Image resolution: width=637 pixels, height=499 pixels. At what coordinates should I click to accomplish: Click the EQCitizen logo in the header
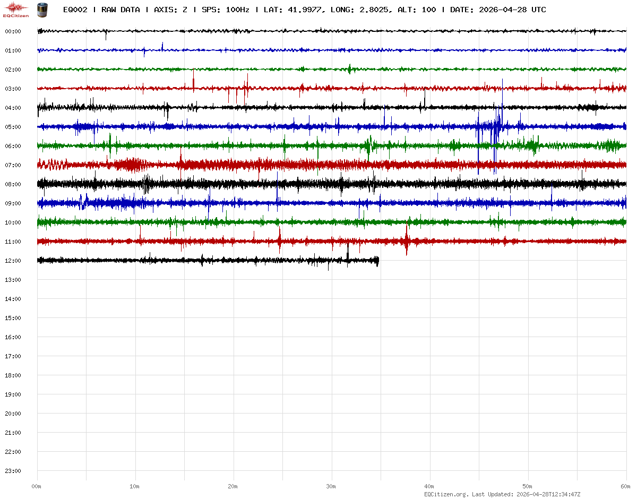pos(16,10)
